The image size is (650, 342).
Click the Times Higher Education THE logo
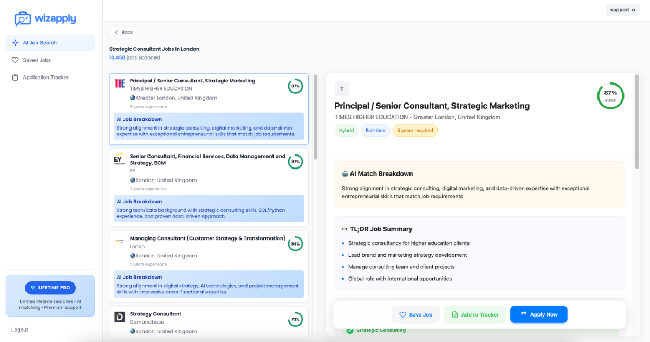tap(120, 83)
